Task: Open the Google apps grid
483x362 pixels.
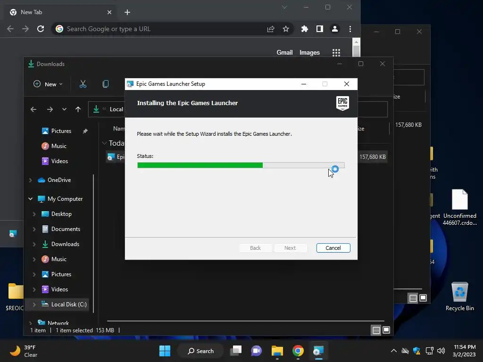Action: [x=336, y=53]
